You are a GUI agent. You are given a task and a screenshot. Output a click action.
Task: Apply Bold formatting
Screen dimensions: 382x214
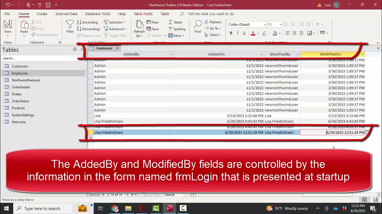click(231, 33)
